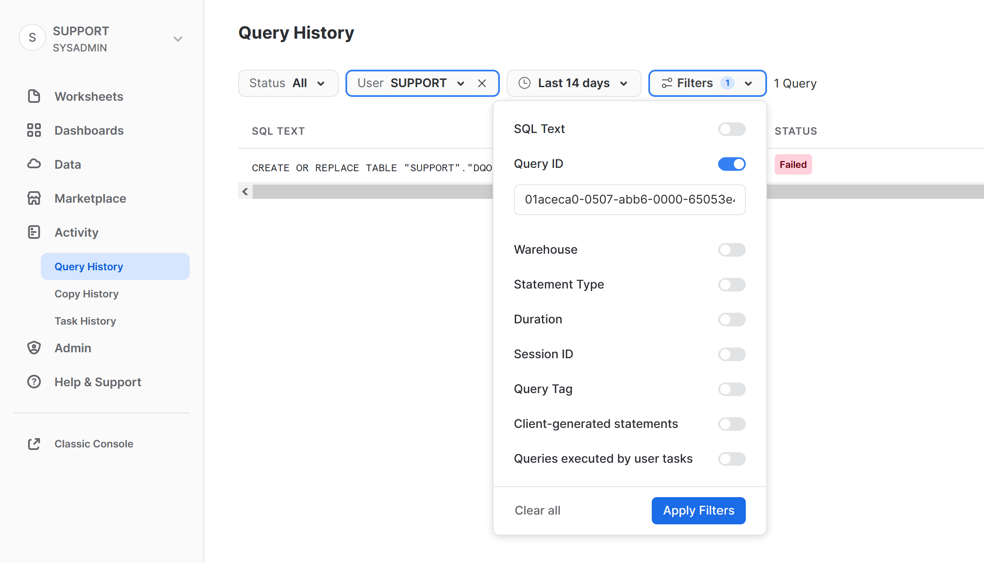Click the Dashboards grid icon

click(34, 130)
